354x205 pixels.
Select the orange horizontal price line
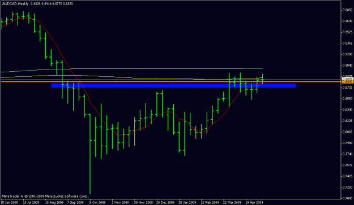(x=170, y=82)
